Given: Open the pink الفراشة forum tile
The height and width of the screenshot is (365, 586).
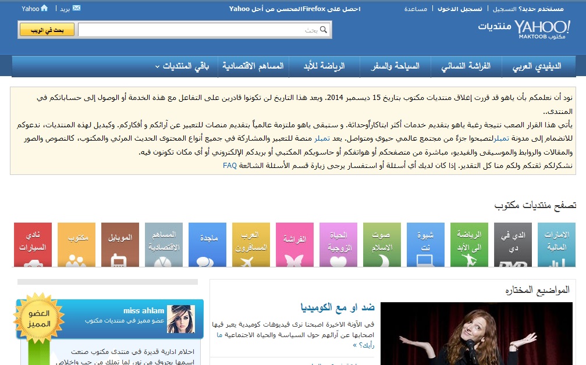Looking at the screenshot, I should click(x=294, y=245).
